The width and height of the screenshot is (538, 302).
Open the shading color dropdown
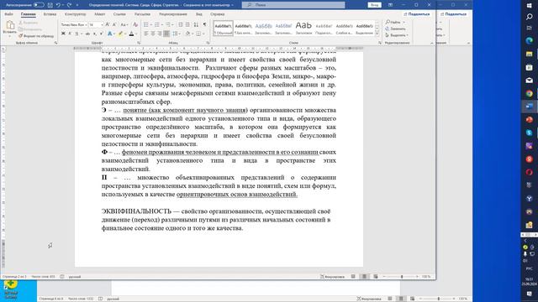pos(193,34)
